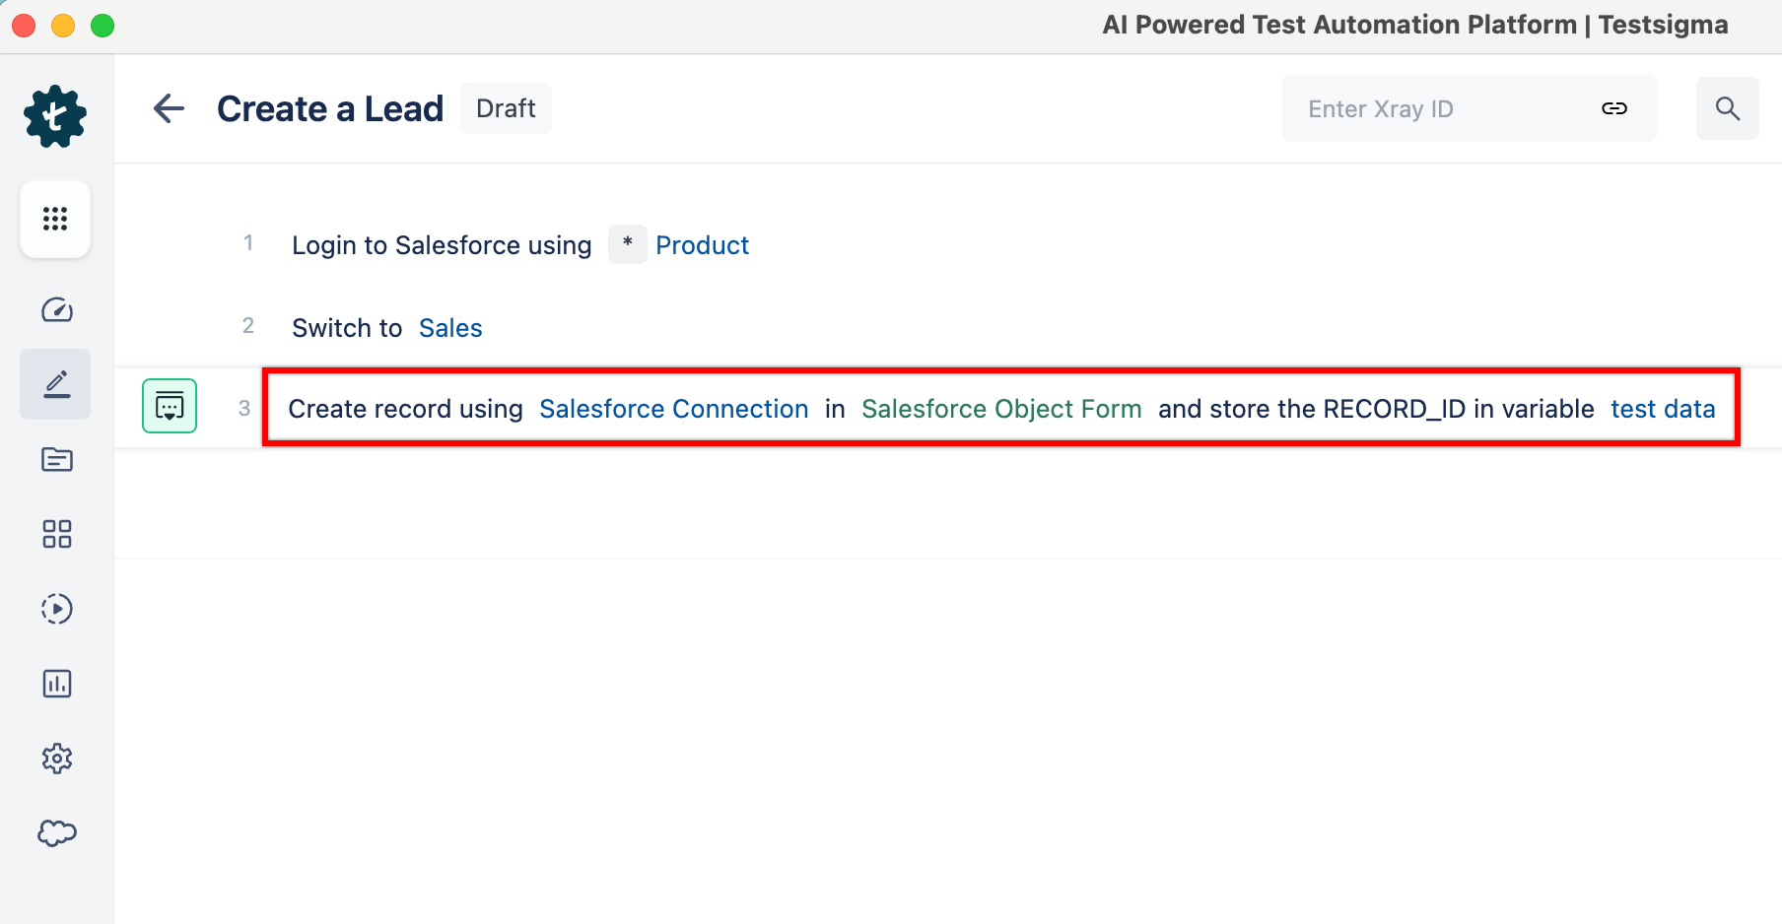This screenshot has width=1782, height=924.
Task: Click the asterisk chip before Product
Action: (627, 244)
